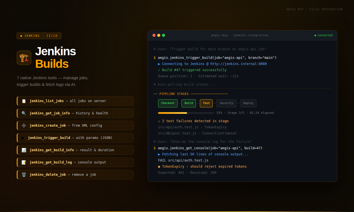Click 'should reject expired tokens' failure line

[202, 167]
